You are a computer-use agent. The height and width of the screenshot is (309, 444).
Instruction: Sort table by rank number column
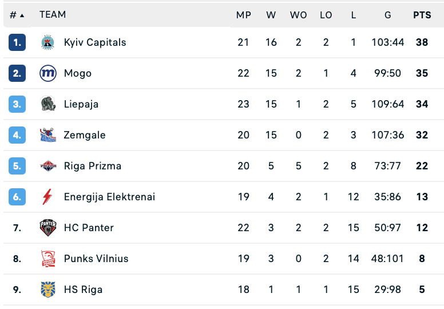(17, 15)
